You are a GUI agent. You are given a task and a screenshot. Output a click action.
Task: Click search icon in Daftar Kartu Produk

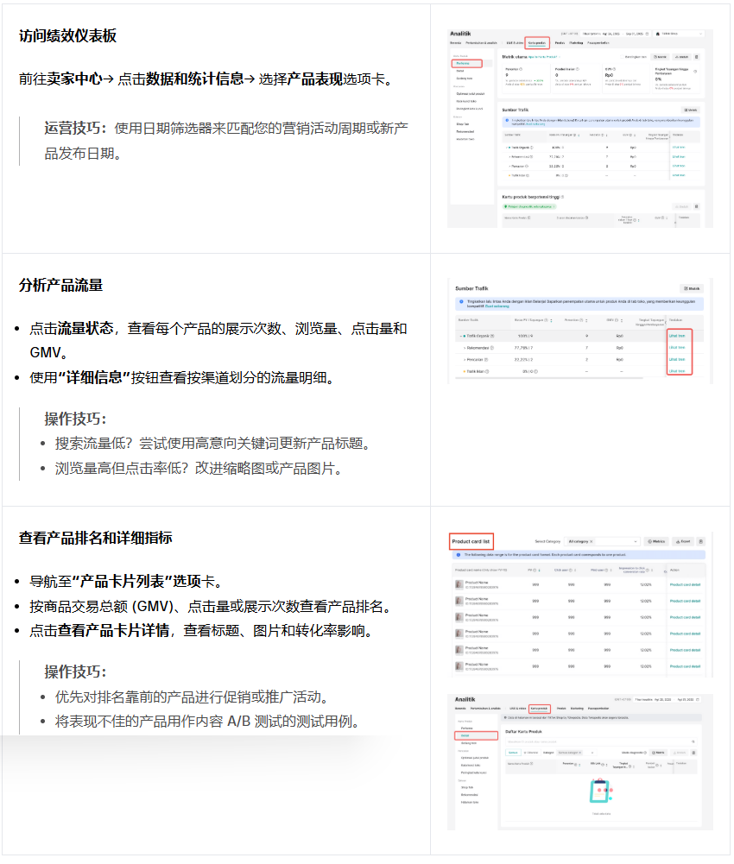click(x=691, y=740)
